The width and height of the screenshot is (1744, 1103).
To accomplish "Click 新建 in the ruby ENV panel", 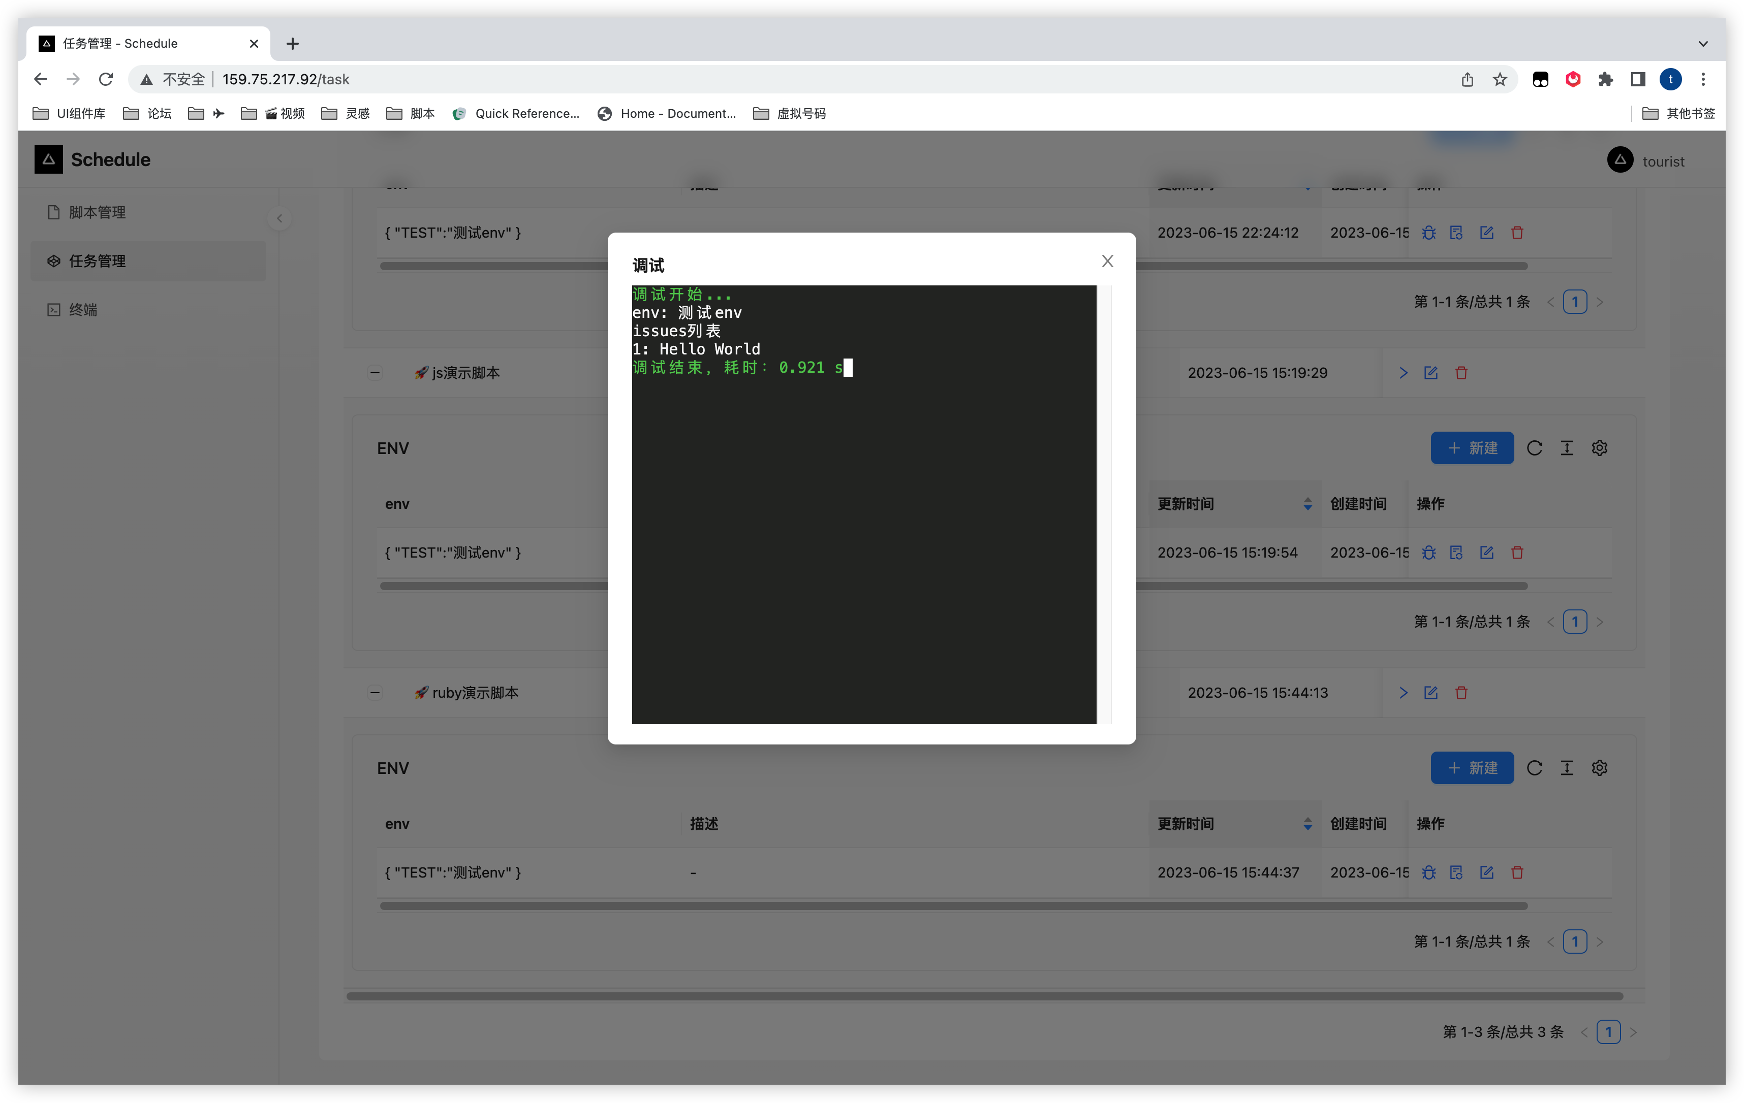I will pyautogui.click(x=1472, y=768).
